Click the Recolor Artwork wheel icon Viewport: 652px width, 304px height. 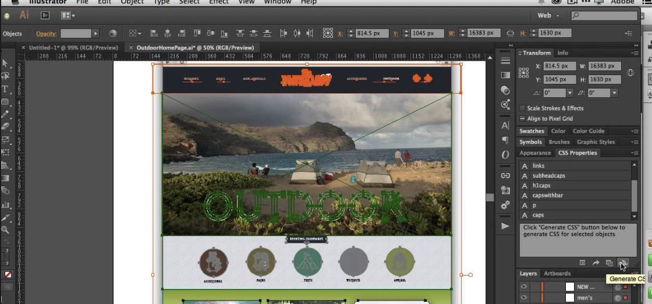click(x=113, y=33)
